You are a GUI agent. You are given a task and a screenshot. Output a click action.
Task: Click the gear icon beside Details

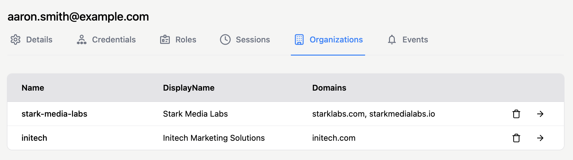[15, 40]
